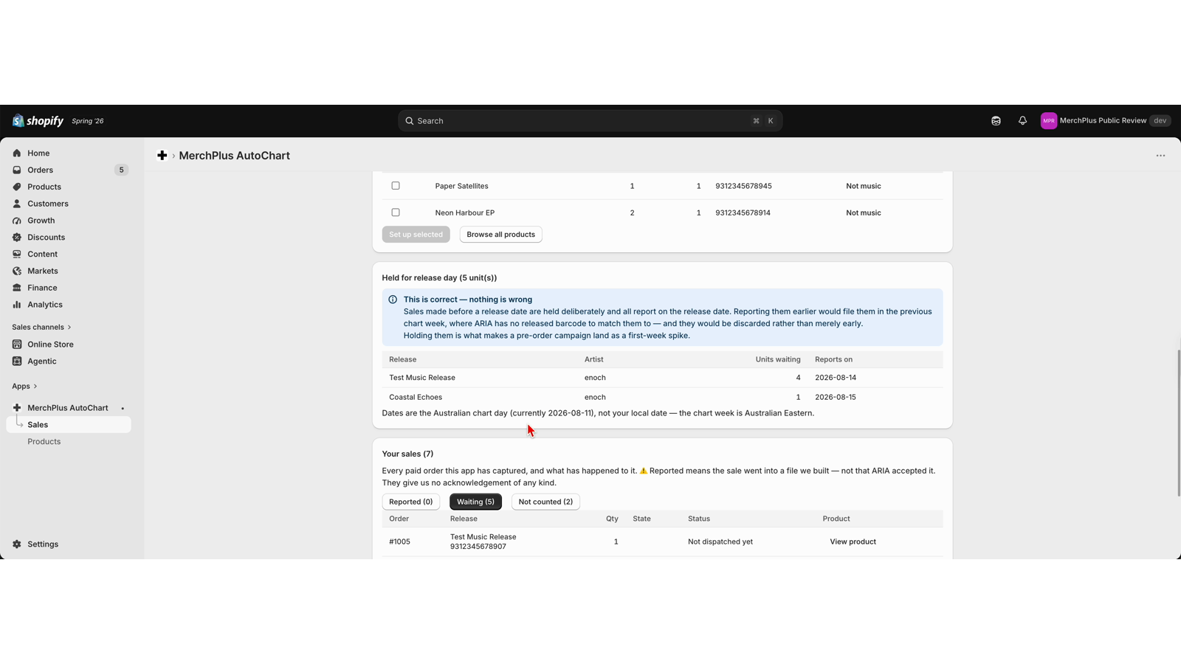This screenshot has height=664, width=1181.
Task: Click the Markets icon
Action: tap(17, 271)
